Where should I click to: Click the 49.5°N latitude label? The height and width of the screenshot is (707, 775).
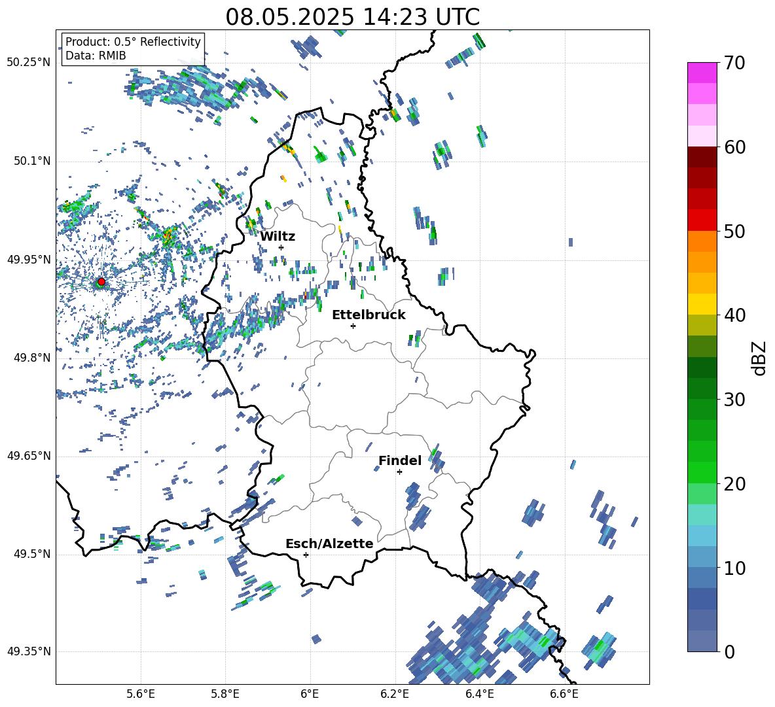click(32, 554)
